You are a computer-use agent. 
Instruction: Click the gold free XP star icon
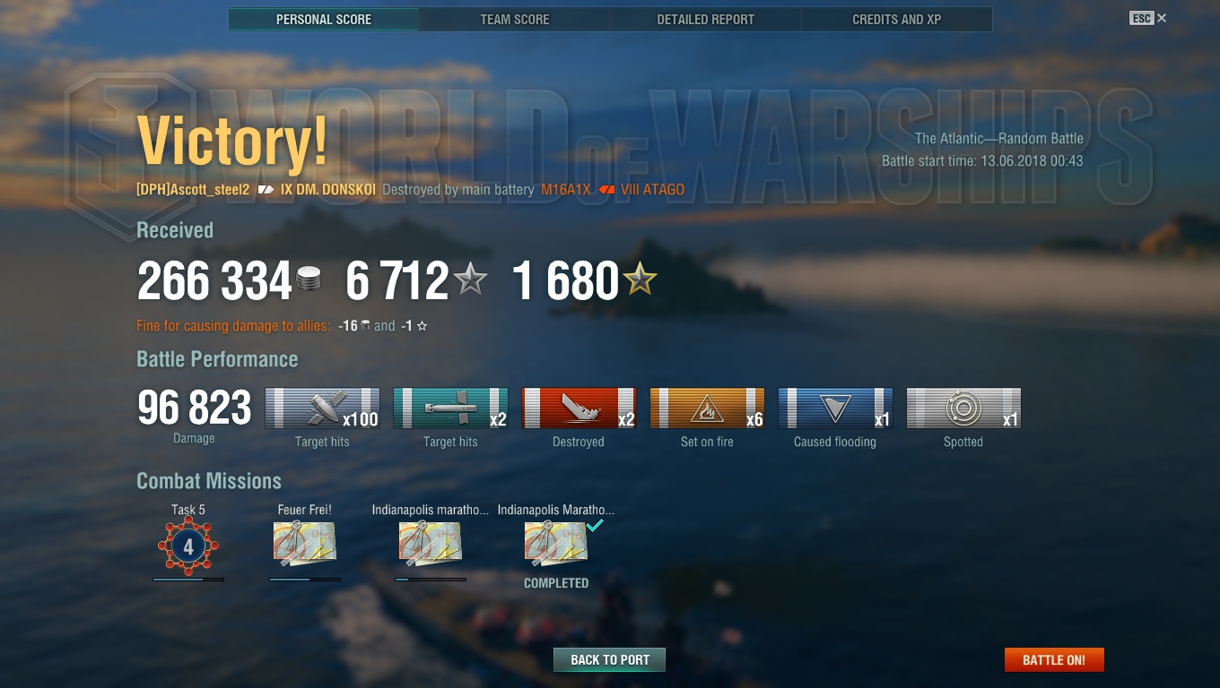pyautogui.click(x=640, y=279)
